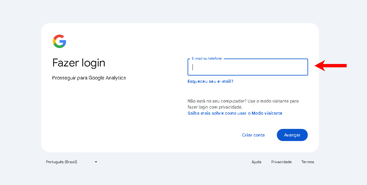This screenshot has width=367, height=185.
Task: Click the "E-mail ou telefone" floating label
Action: 207,59
